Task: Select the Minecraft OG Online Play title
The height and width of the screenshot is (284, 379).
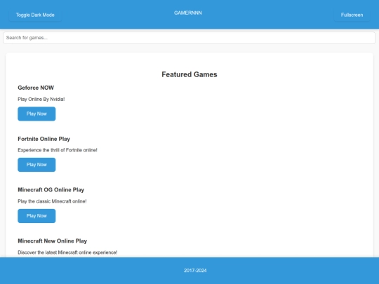Action: pos(51,190)
